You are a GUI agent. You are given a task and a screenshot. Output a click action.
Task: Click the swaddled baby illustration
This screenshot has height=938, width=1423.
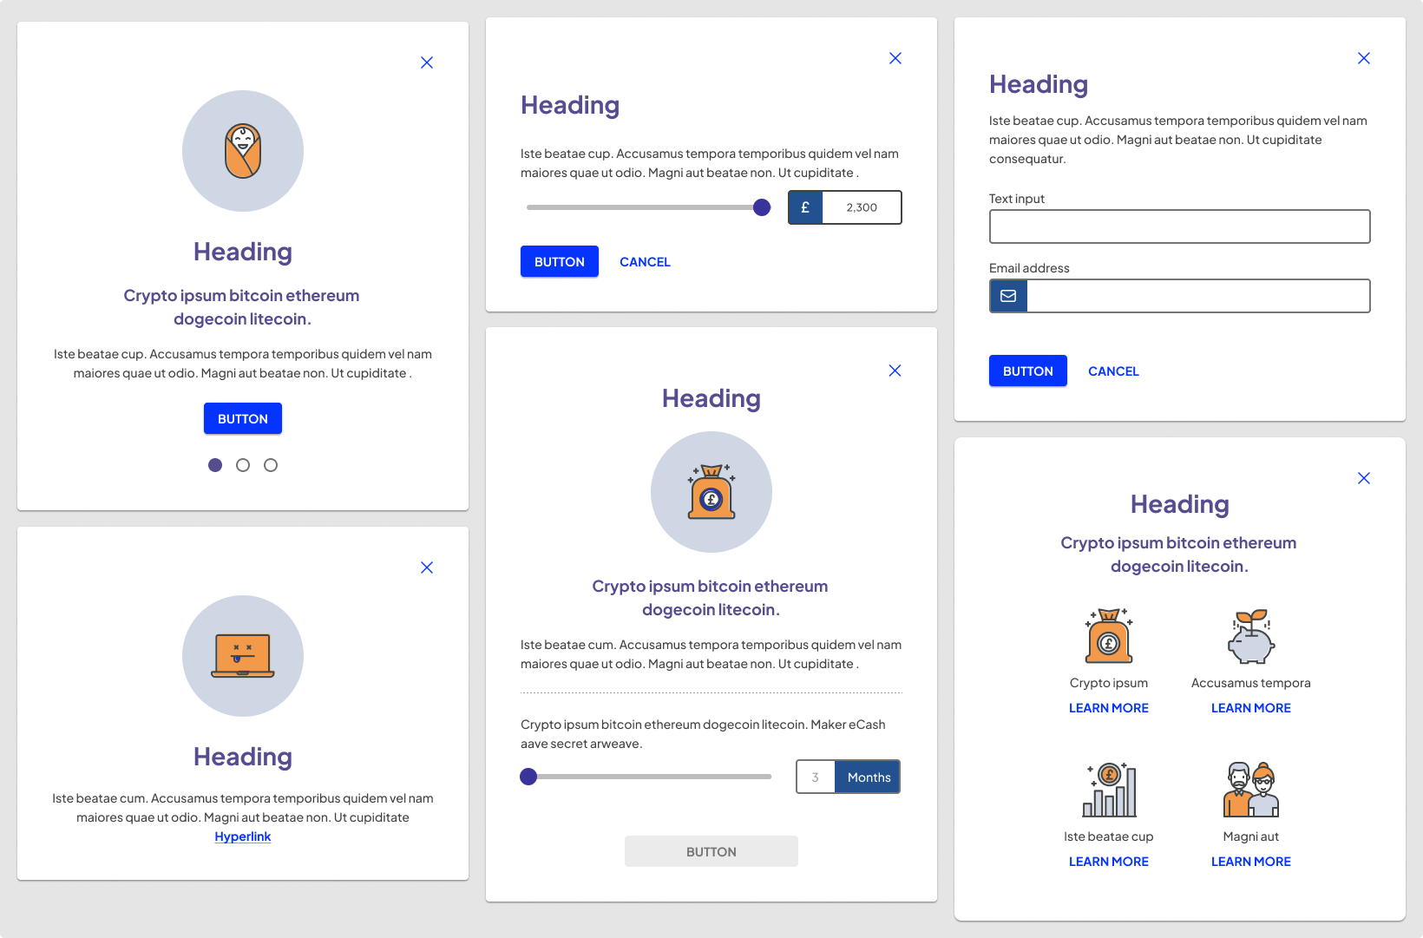tap(243, 151)
